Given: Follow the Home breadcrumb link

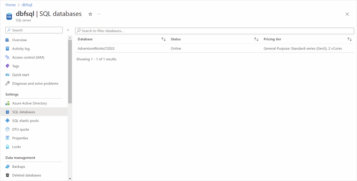Looking at the screenshot, I should 10,5.
